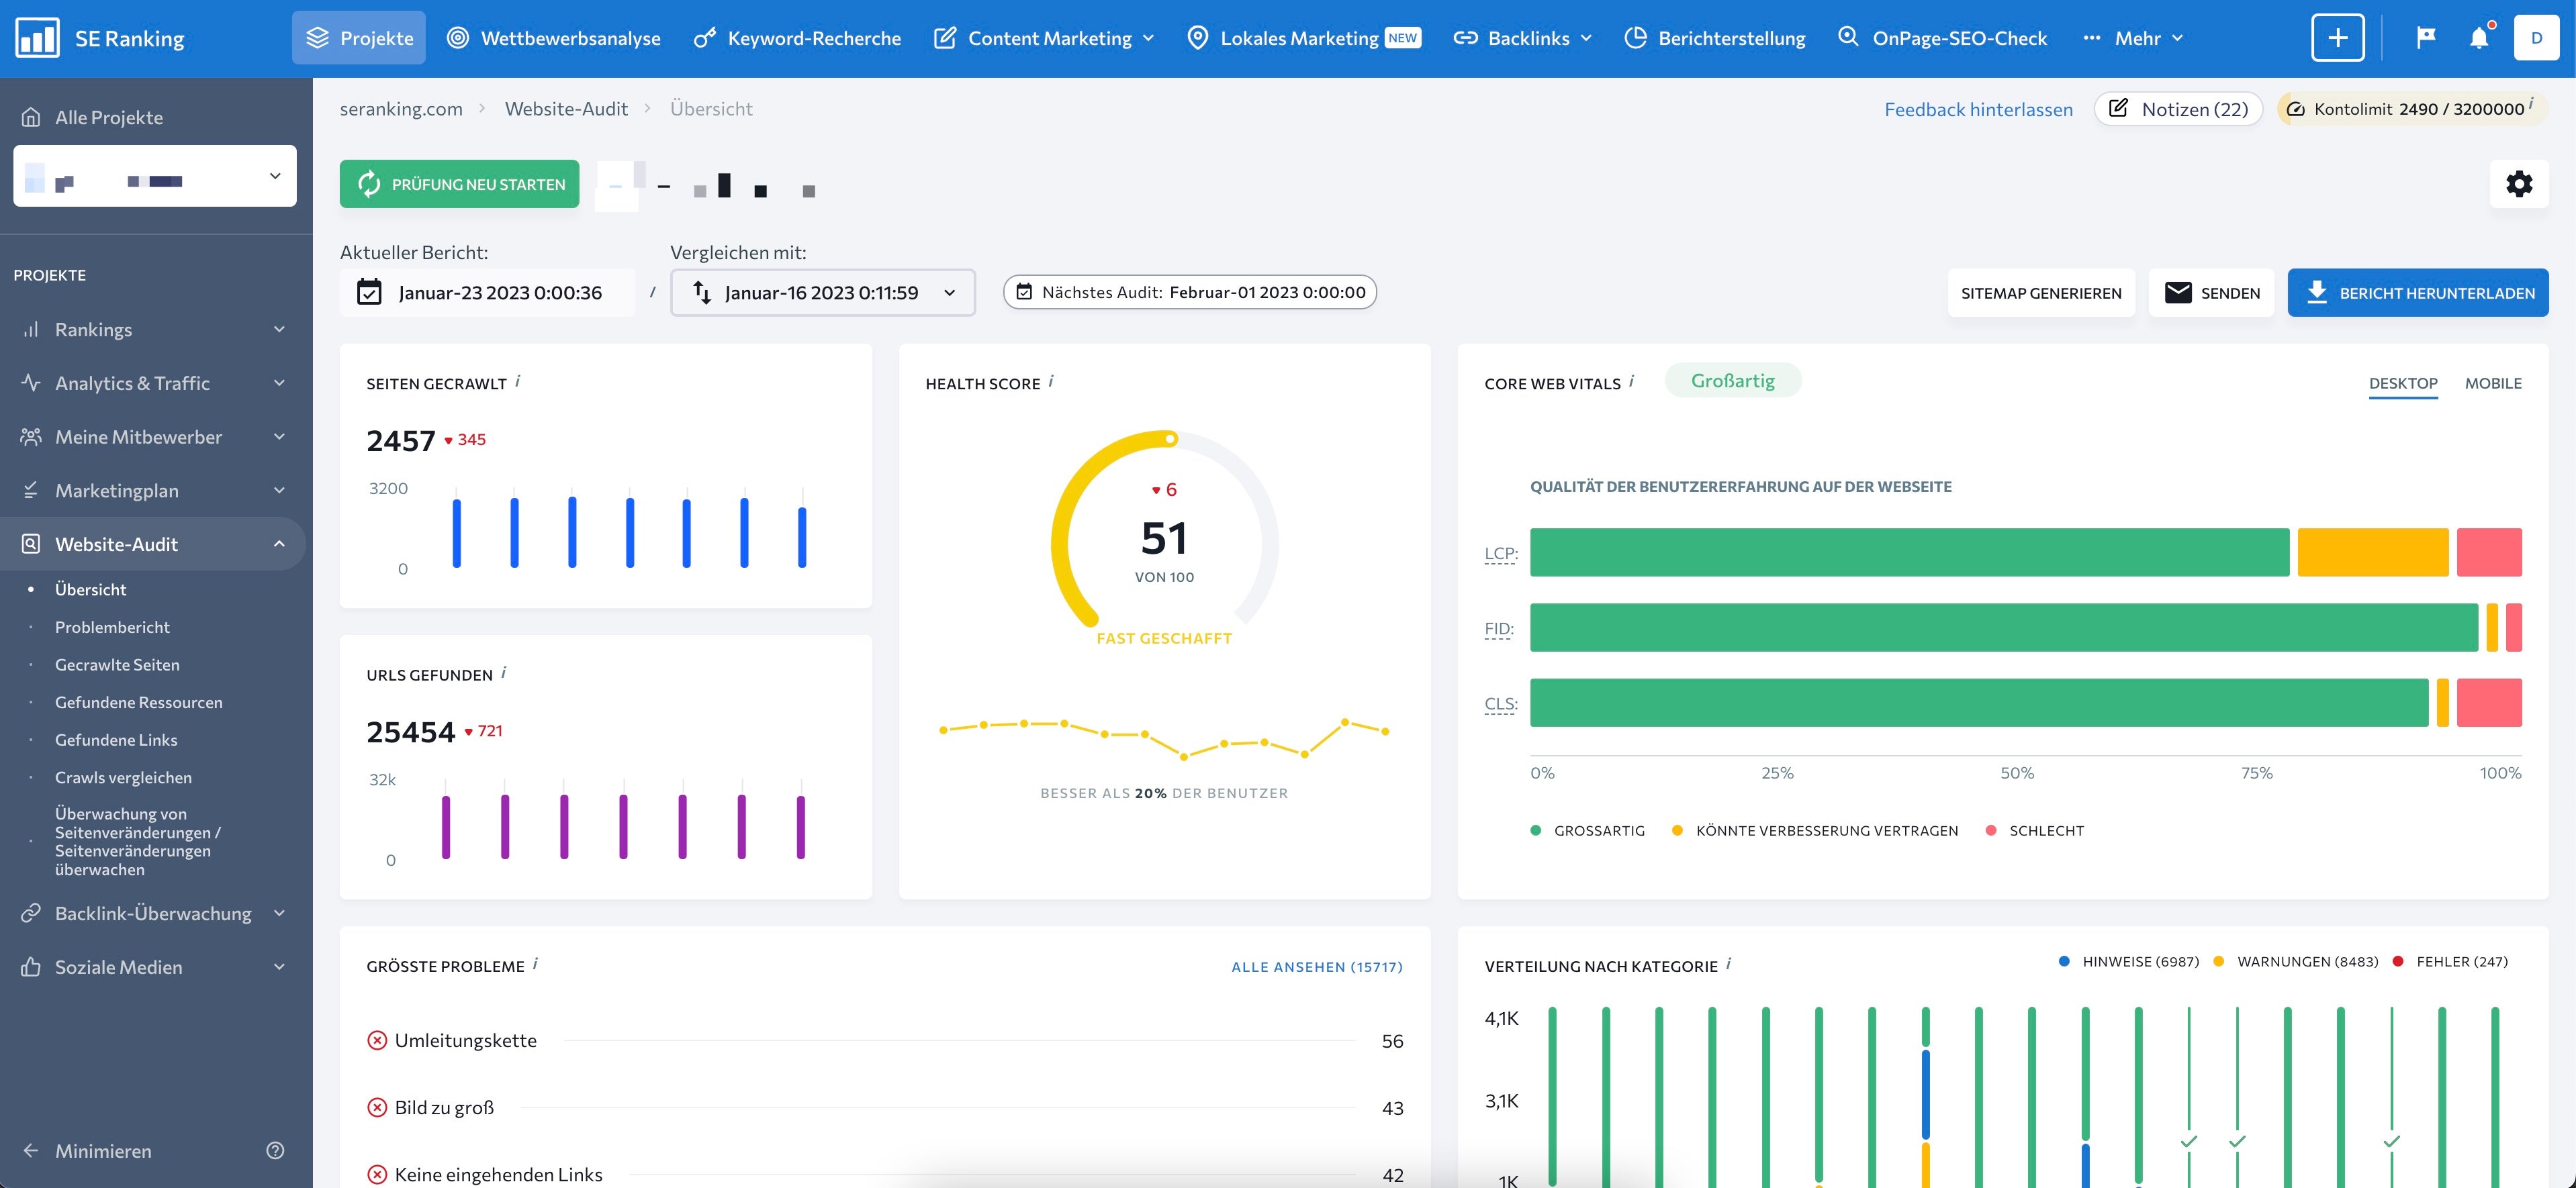Image resolution: width=2576 pixels, height=1188 pixels.
Task: Click the Sitemap generieren icon
Action: point(2042,292)
